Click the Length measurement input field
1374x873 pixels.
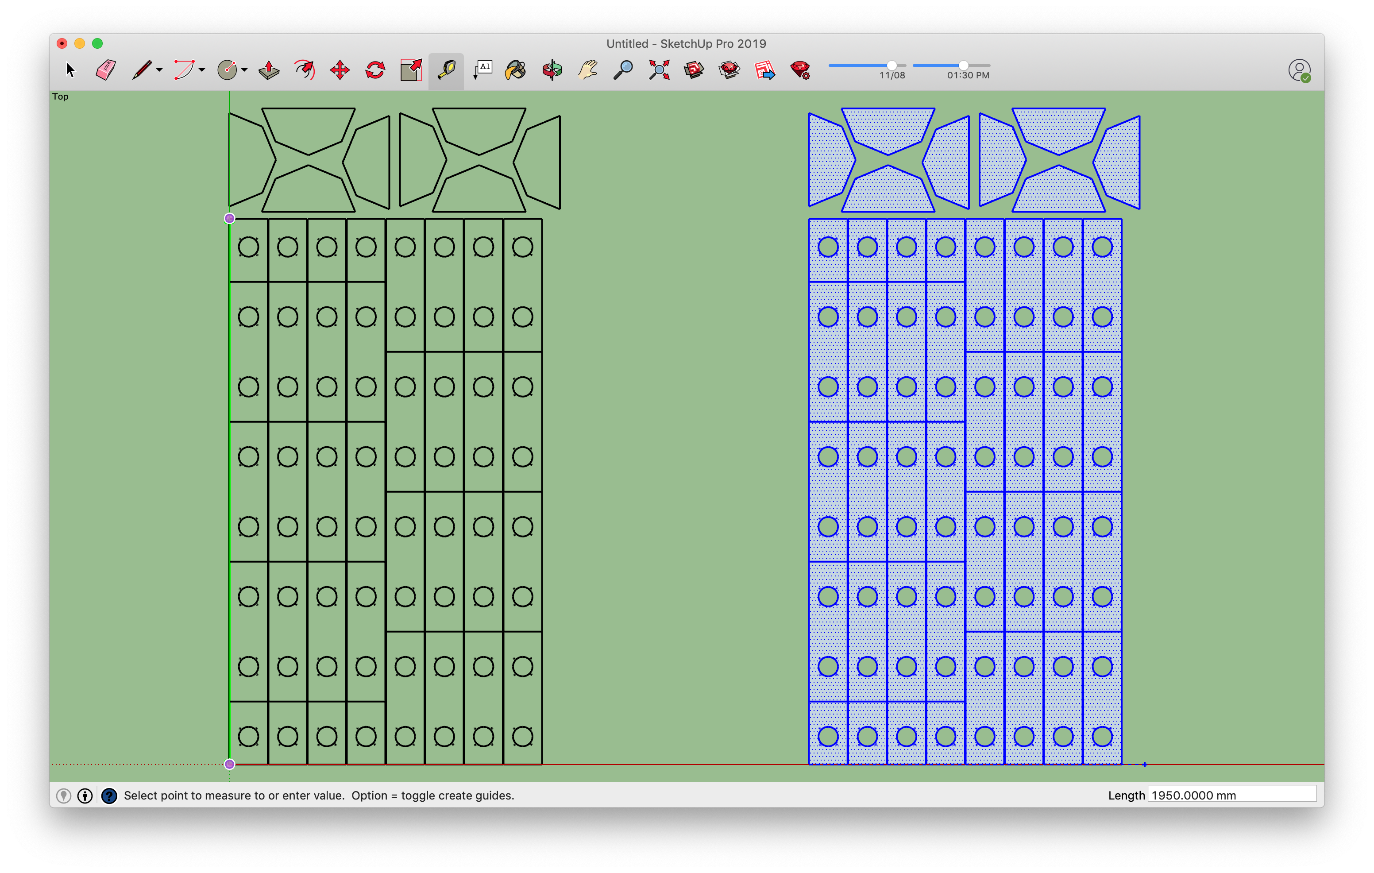click(x=1232, y=795)
